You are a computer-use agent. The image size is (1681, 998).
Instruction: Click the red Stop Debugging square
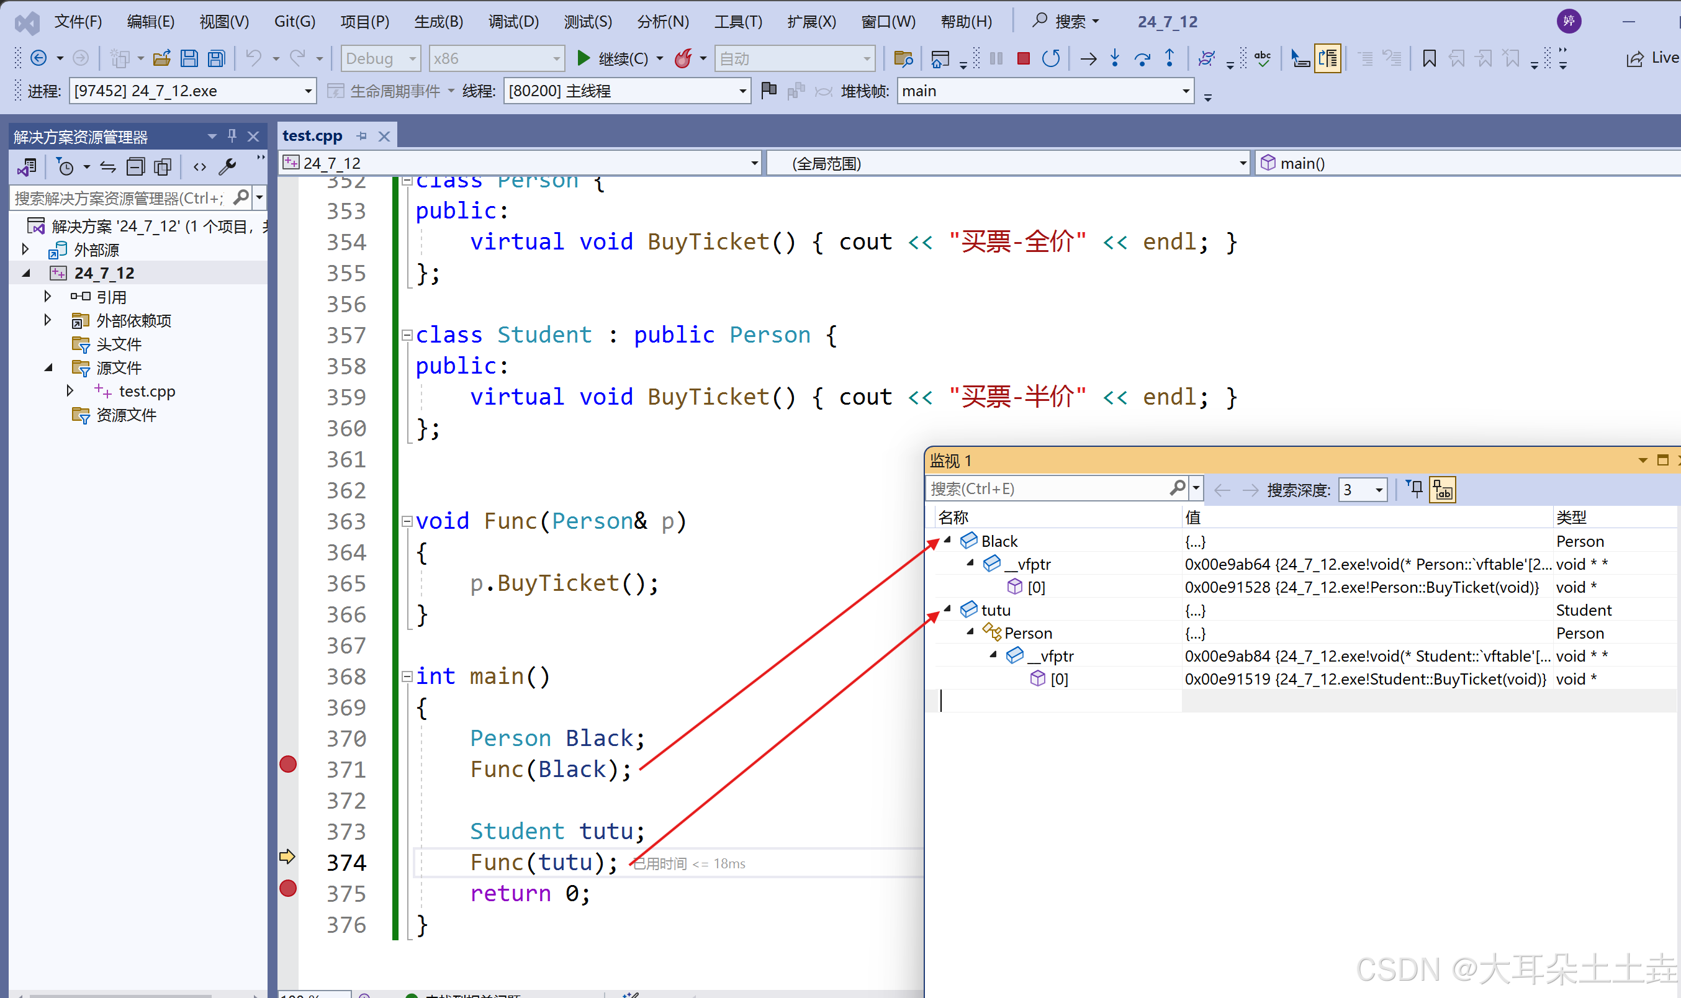(x=1023, y=59)
